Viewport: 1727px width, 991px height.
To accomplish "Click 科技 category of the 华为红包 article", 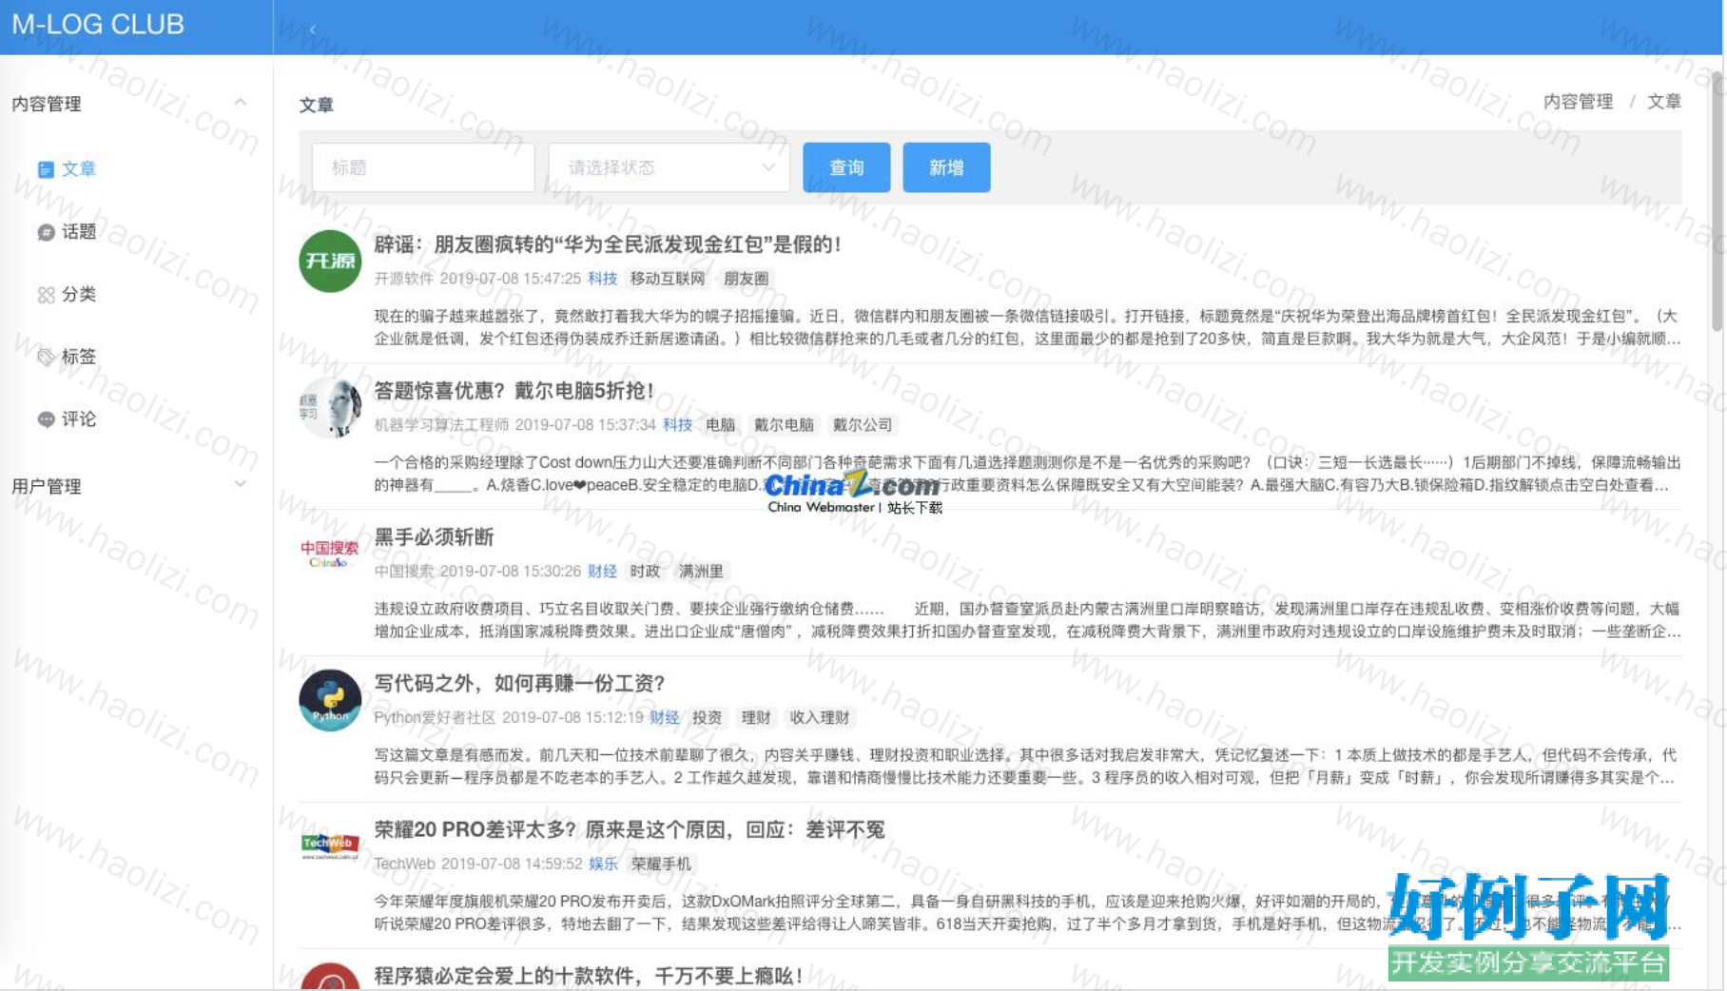I will (602, 279).
